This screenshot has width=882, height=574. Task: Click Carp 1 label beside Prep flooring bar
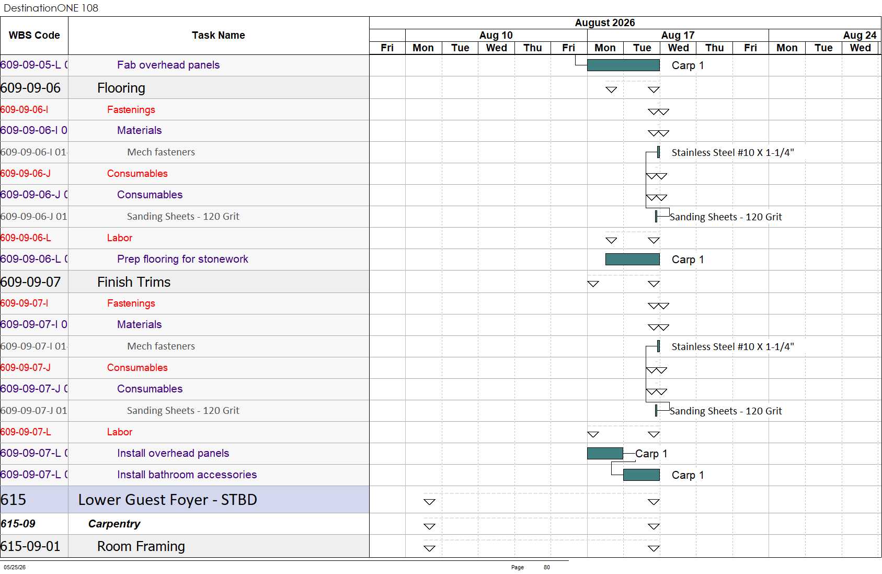(x=688, y=260)
